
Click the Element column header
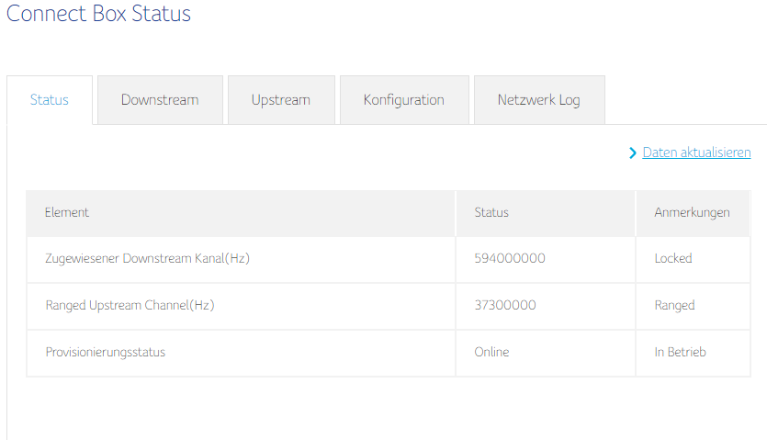(x=67, y=212)
